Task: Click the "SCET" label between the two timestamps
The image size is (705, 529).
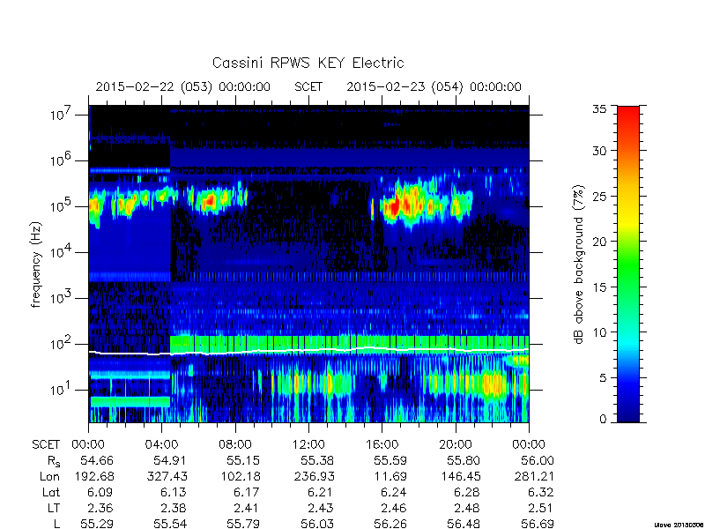Action: pos(308,86)
